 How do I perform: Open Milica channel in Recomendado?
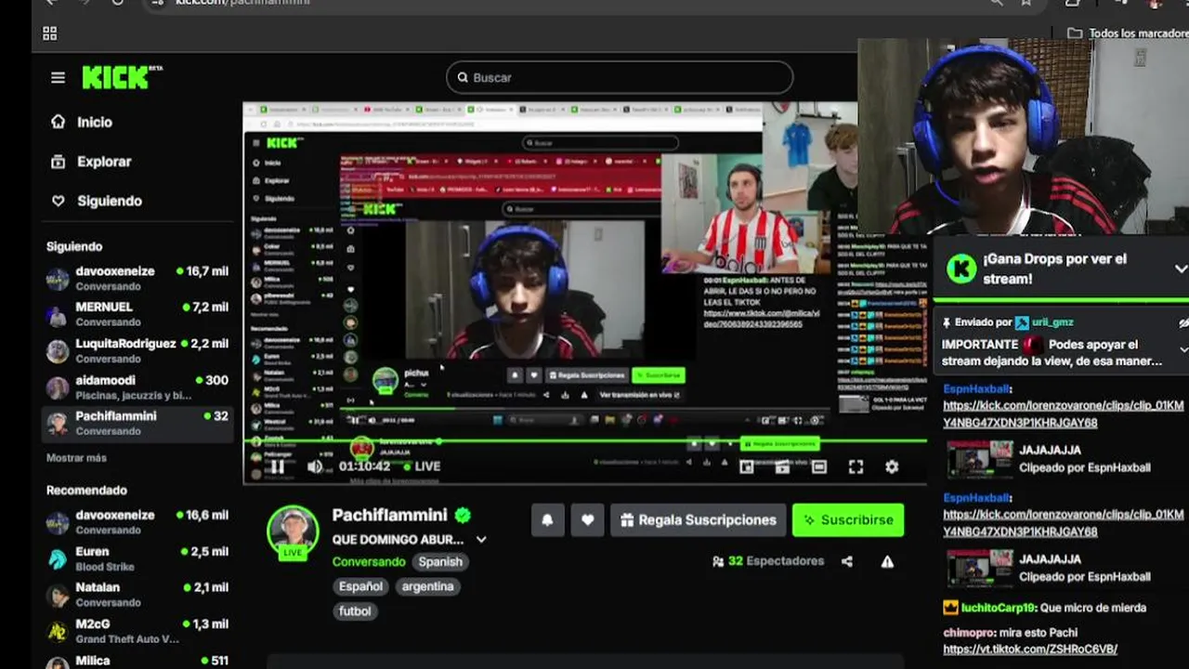[x=137, y=662]
